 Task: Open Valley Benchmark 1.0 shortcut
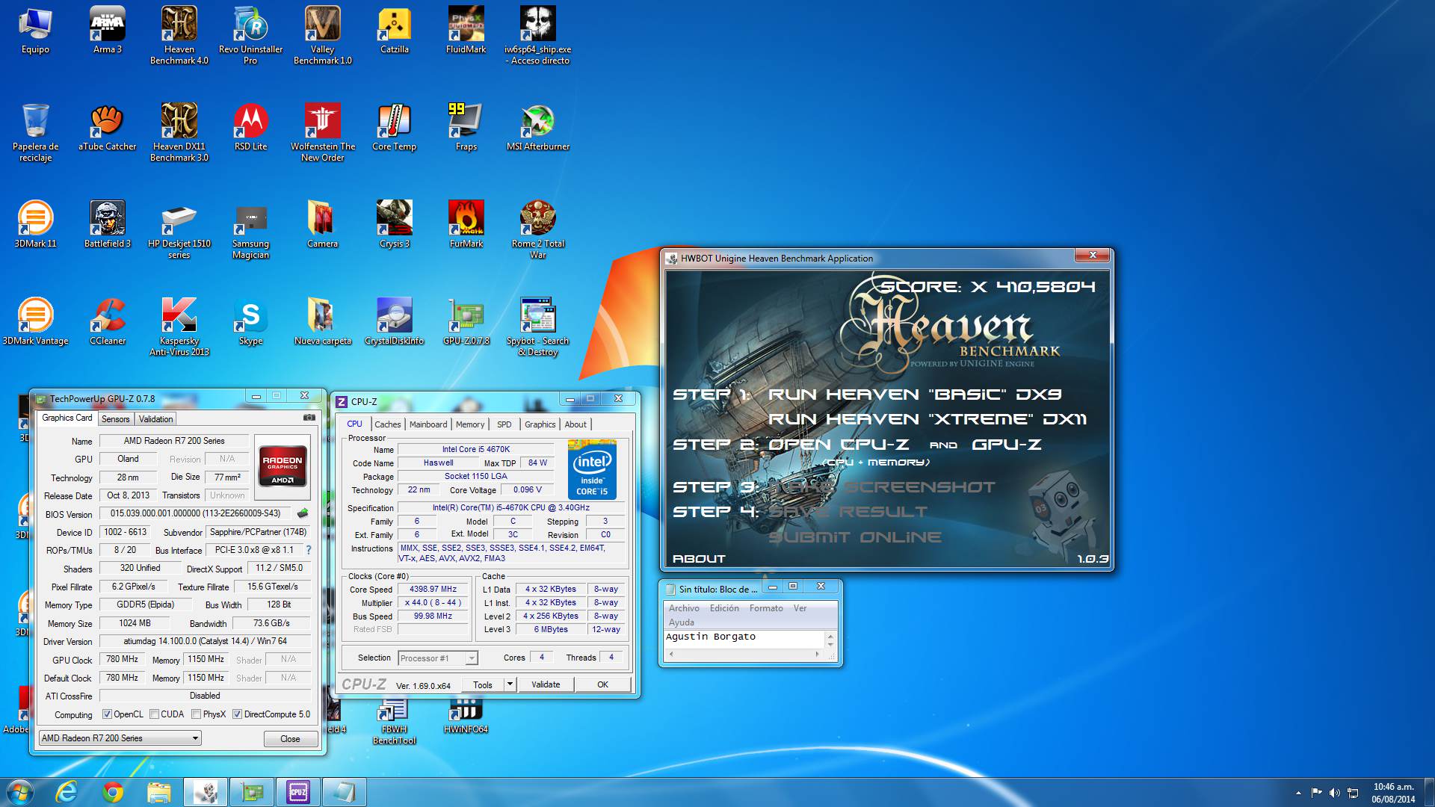[322, 34]
